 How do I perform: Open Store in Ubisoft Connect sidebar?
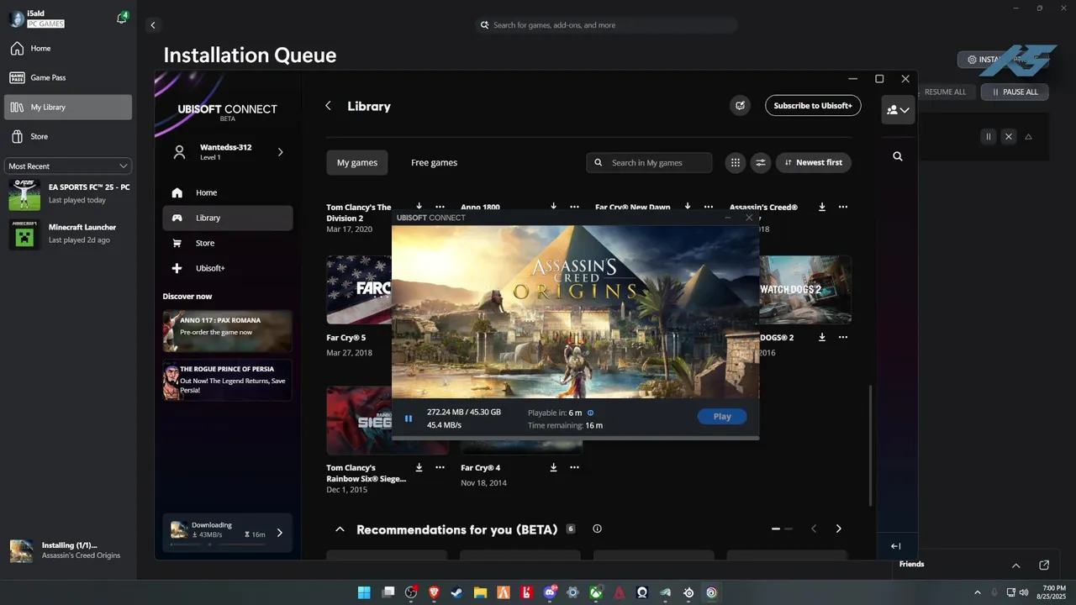pyautogui.click(x=228, y=243)
